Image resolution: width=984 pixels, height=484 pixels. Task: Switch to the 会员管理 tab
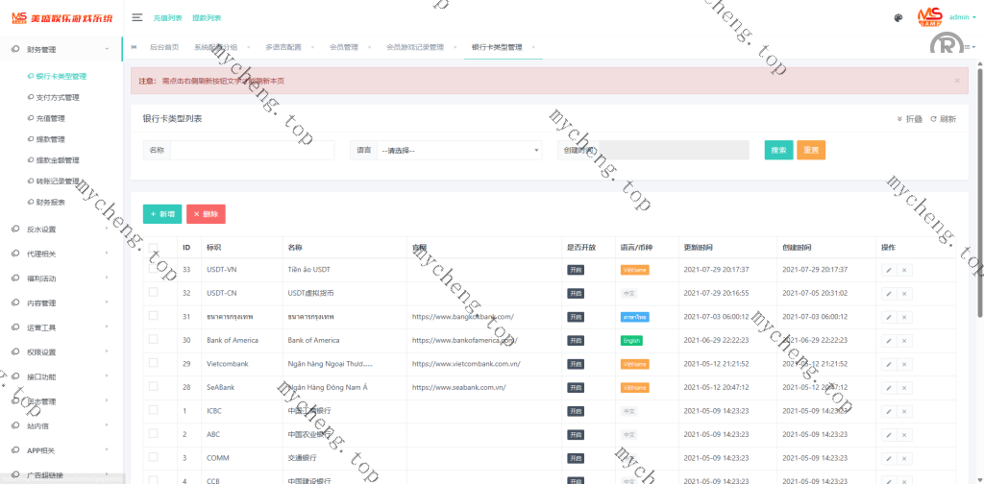pyautogui.click(x=343, y=47)
